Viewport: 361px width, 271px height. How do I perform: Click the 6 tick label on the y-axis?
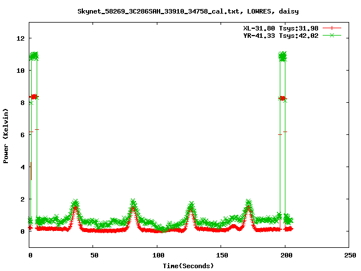pos(23,135)
